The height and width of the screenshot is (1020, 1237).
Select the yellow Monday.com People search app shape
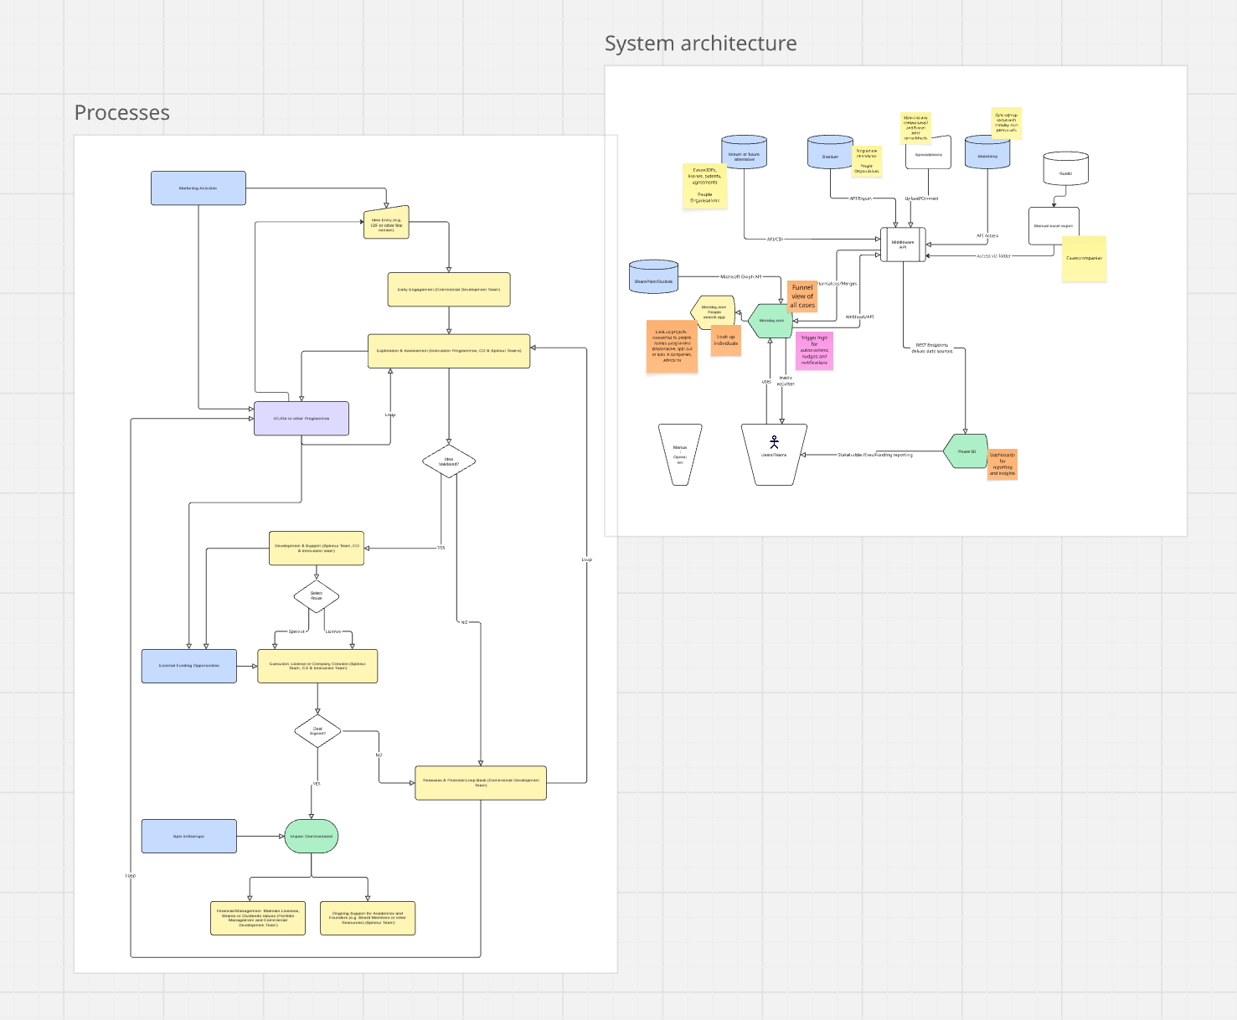tap(714, 312)
